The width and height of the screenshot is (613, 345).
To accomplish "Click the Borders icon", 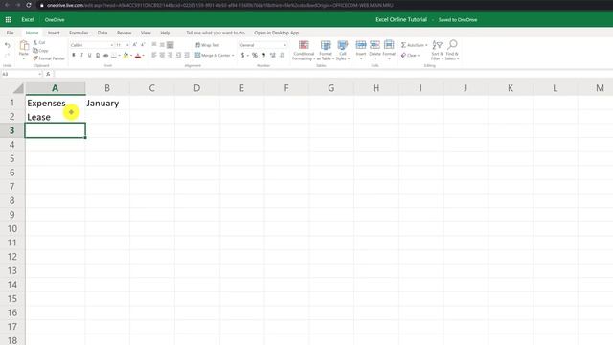I will 114,56.
